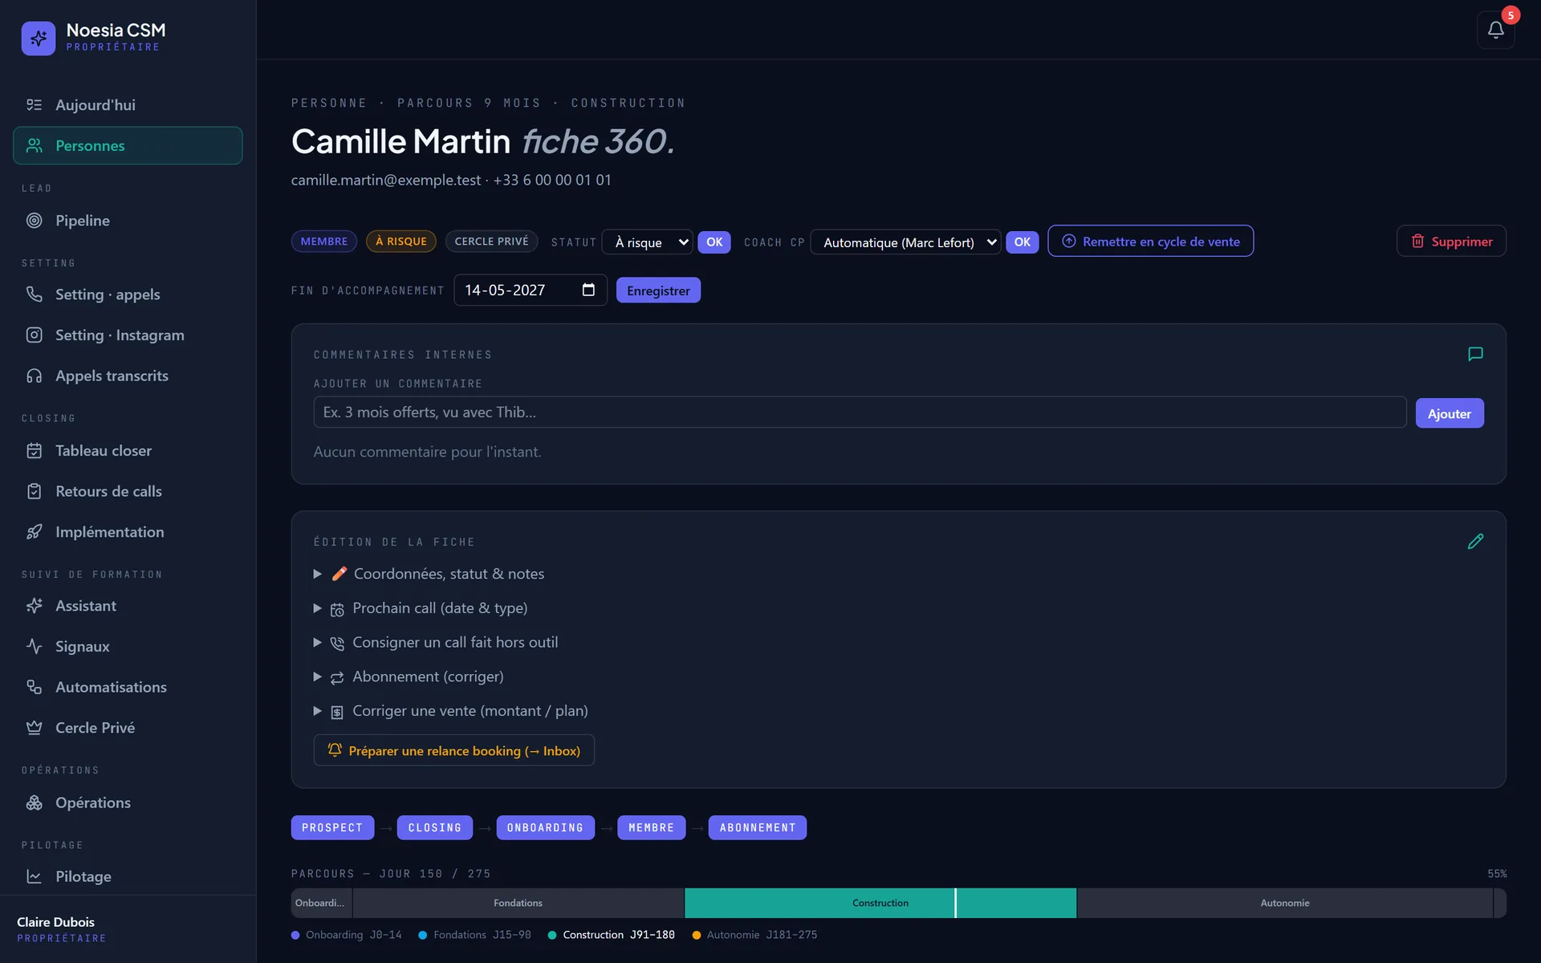Click the pulse icon for Signaux
The height and width of the screenshot is (963, 1541).
[x=35, y=647]
